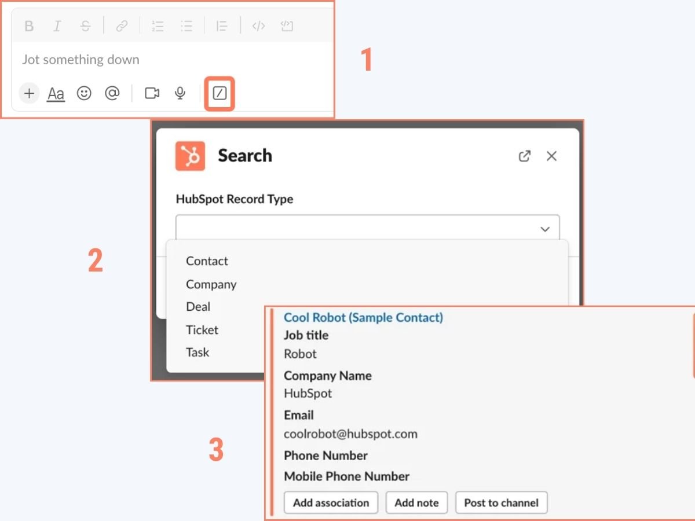Click the Mobile Phone Number label
Screen dimensions: 695x521
point(346,476)
